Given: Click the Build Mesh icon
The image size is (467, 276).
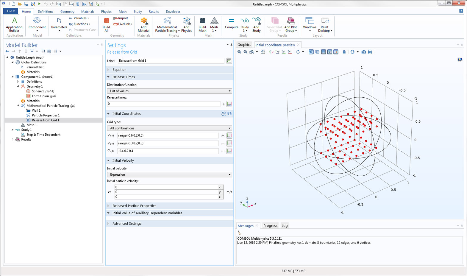Looking at the screenshot, I should (202, 24).
